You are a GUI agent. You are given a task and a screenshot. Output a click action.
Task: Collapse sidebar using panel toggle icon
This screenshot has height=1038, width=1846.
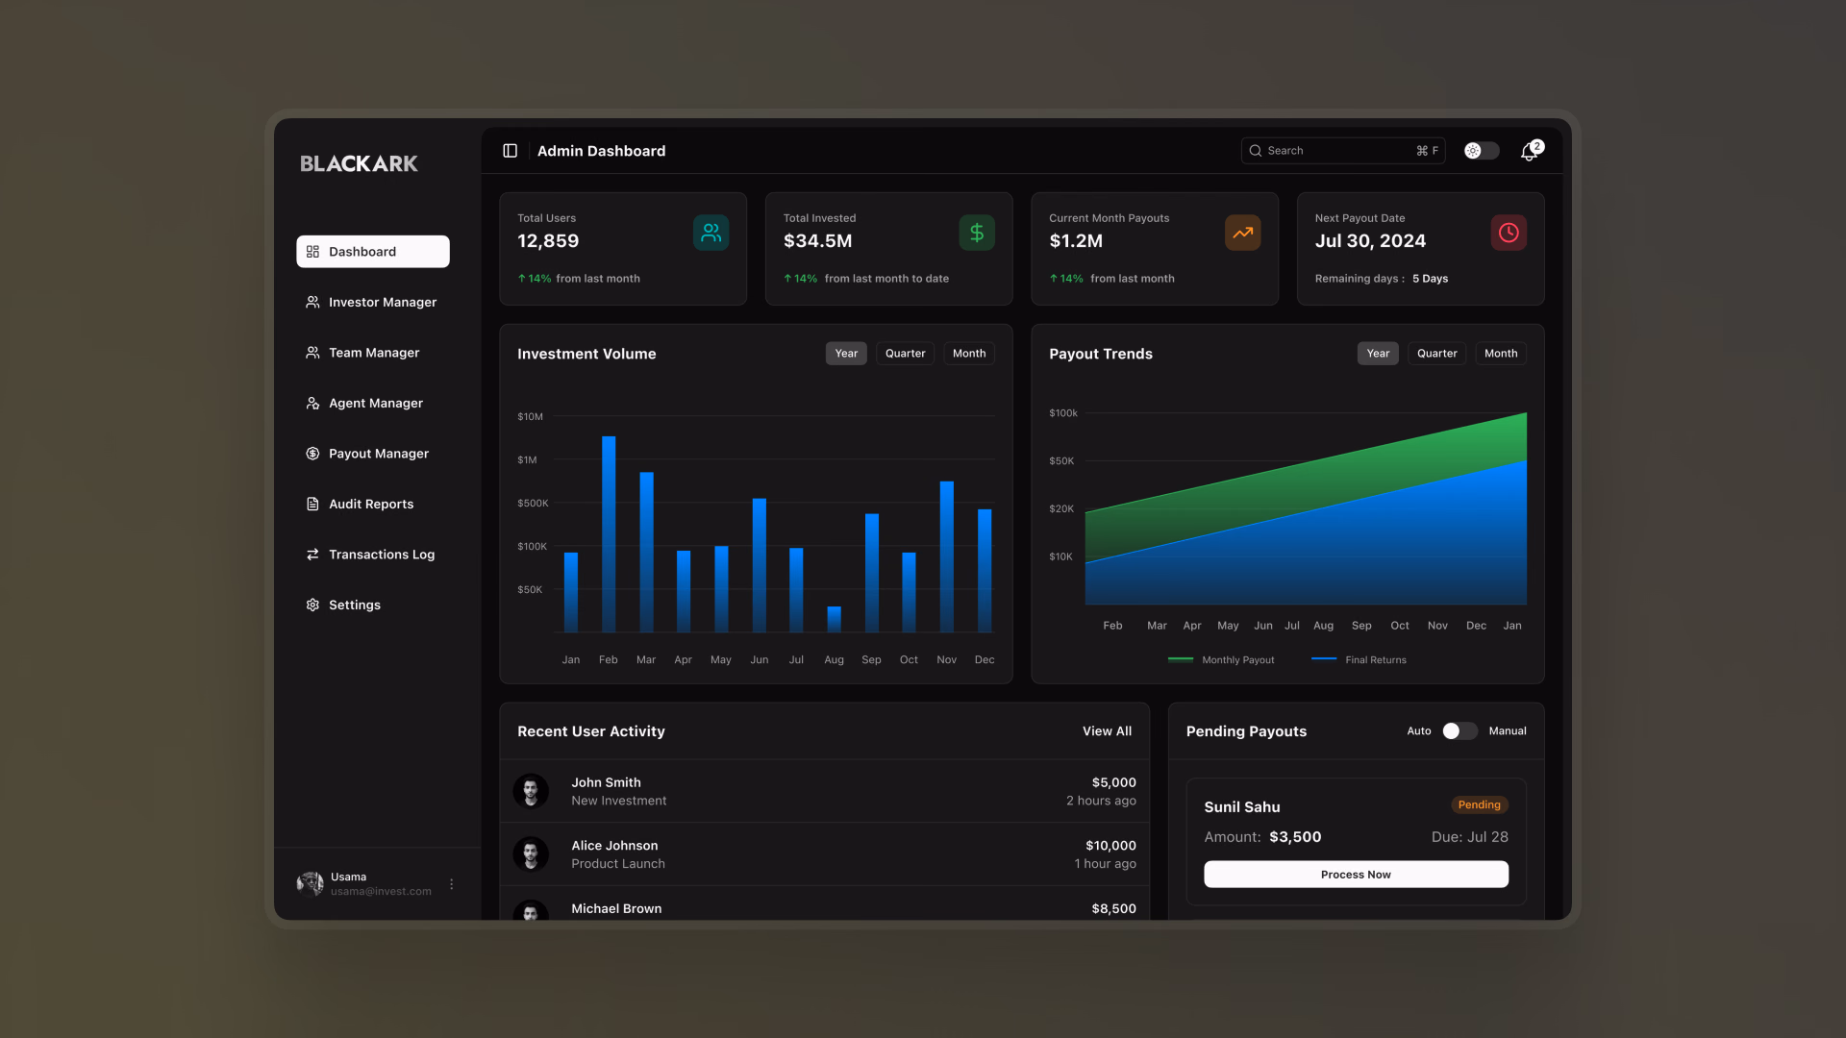click(511, 151)
